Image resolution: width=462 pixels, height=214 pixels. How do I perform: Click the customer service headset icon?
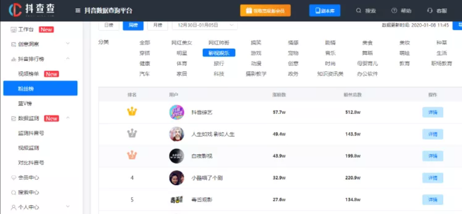click(430, 11)
